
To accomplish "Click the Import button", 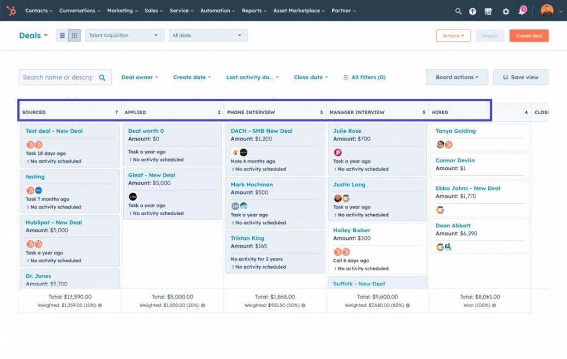I will coord(490,36).
